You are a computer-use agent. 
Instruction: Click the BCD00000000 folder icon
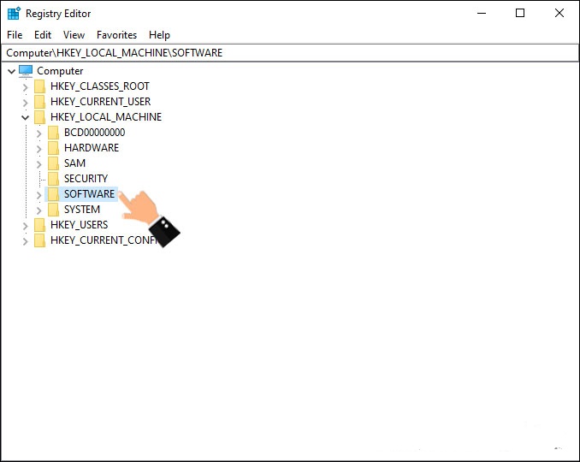point(53,133)
